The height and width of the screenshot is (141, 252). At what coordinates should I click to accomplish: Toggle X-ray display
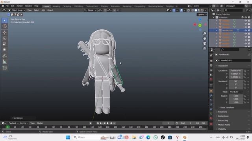189,10
